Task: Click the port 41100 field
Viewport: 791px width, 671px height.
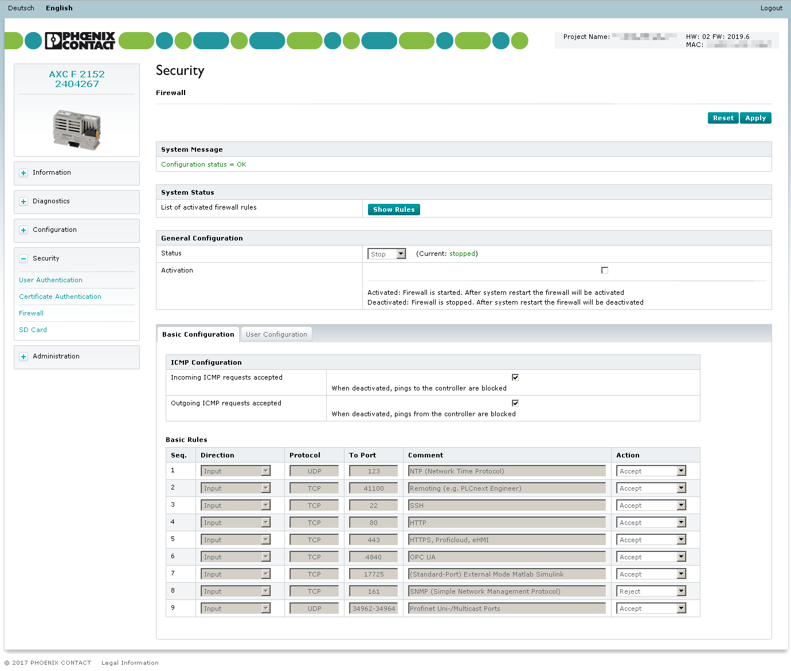Action: click(x=373, y=488)
